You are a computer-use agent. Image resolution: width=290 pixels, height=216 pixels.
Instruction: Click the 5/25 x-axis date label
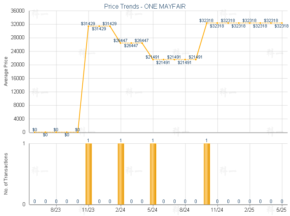click(281, 210)
